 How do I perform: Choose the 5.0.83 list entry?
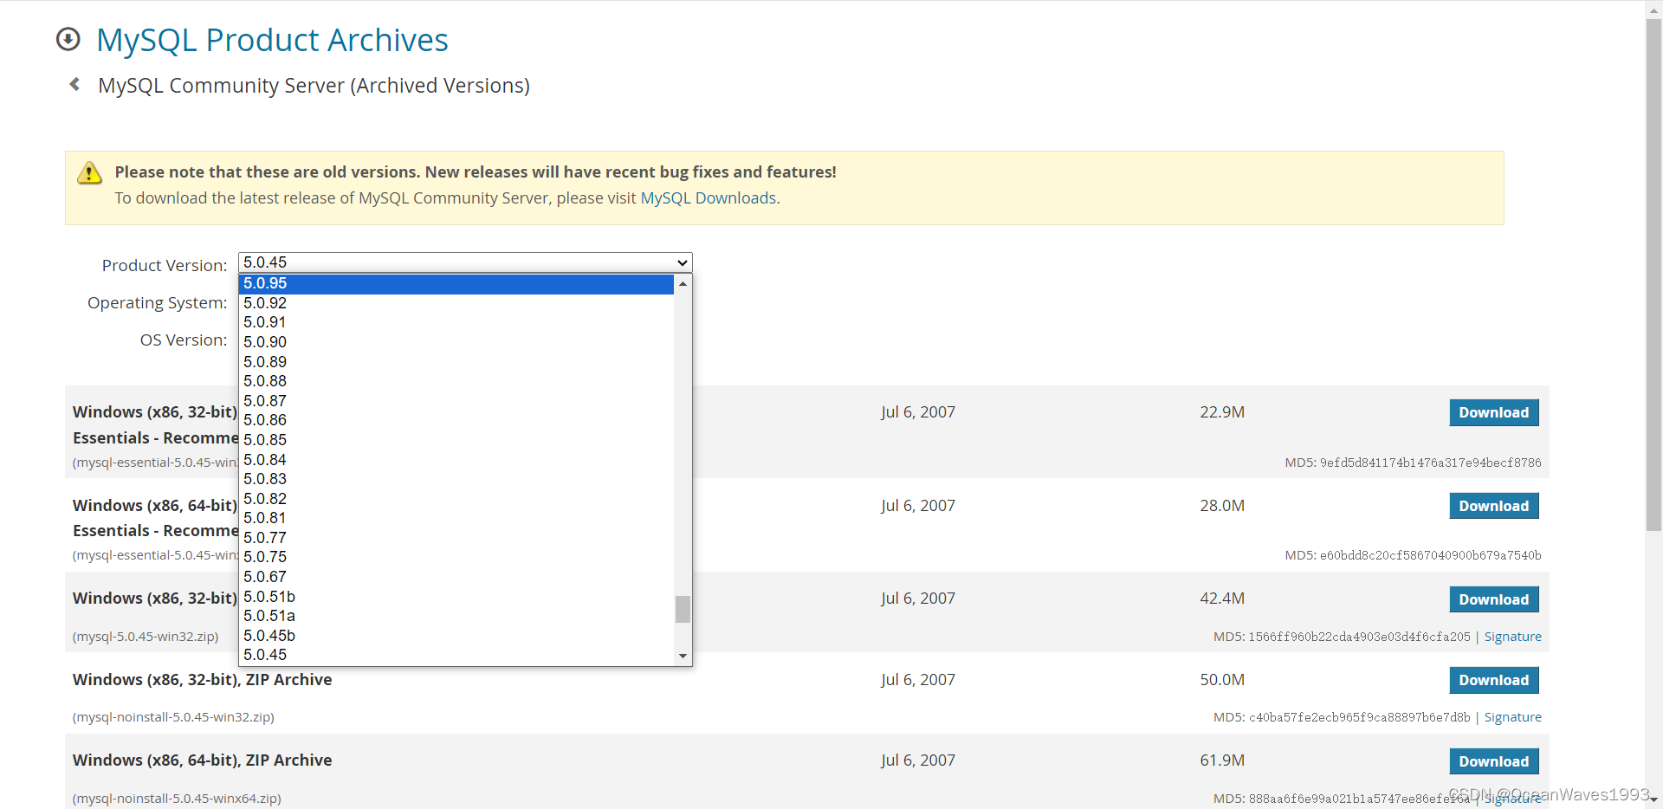tap(456, 479)
